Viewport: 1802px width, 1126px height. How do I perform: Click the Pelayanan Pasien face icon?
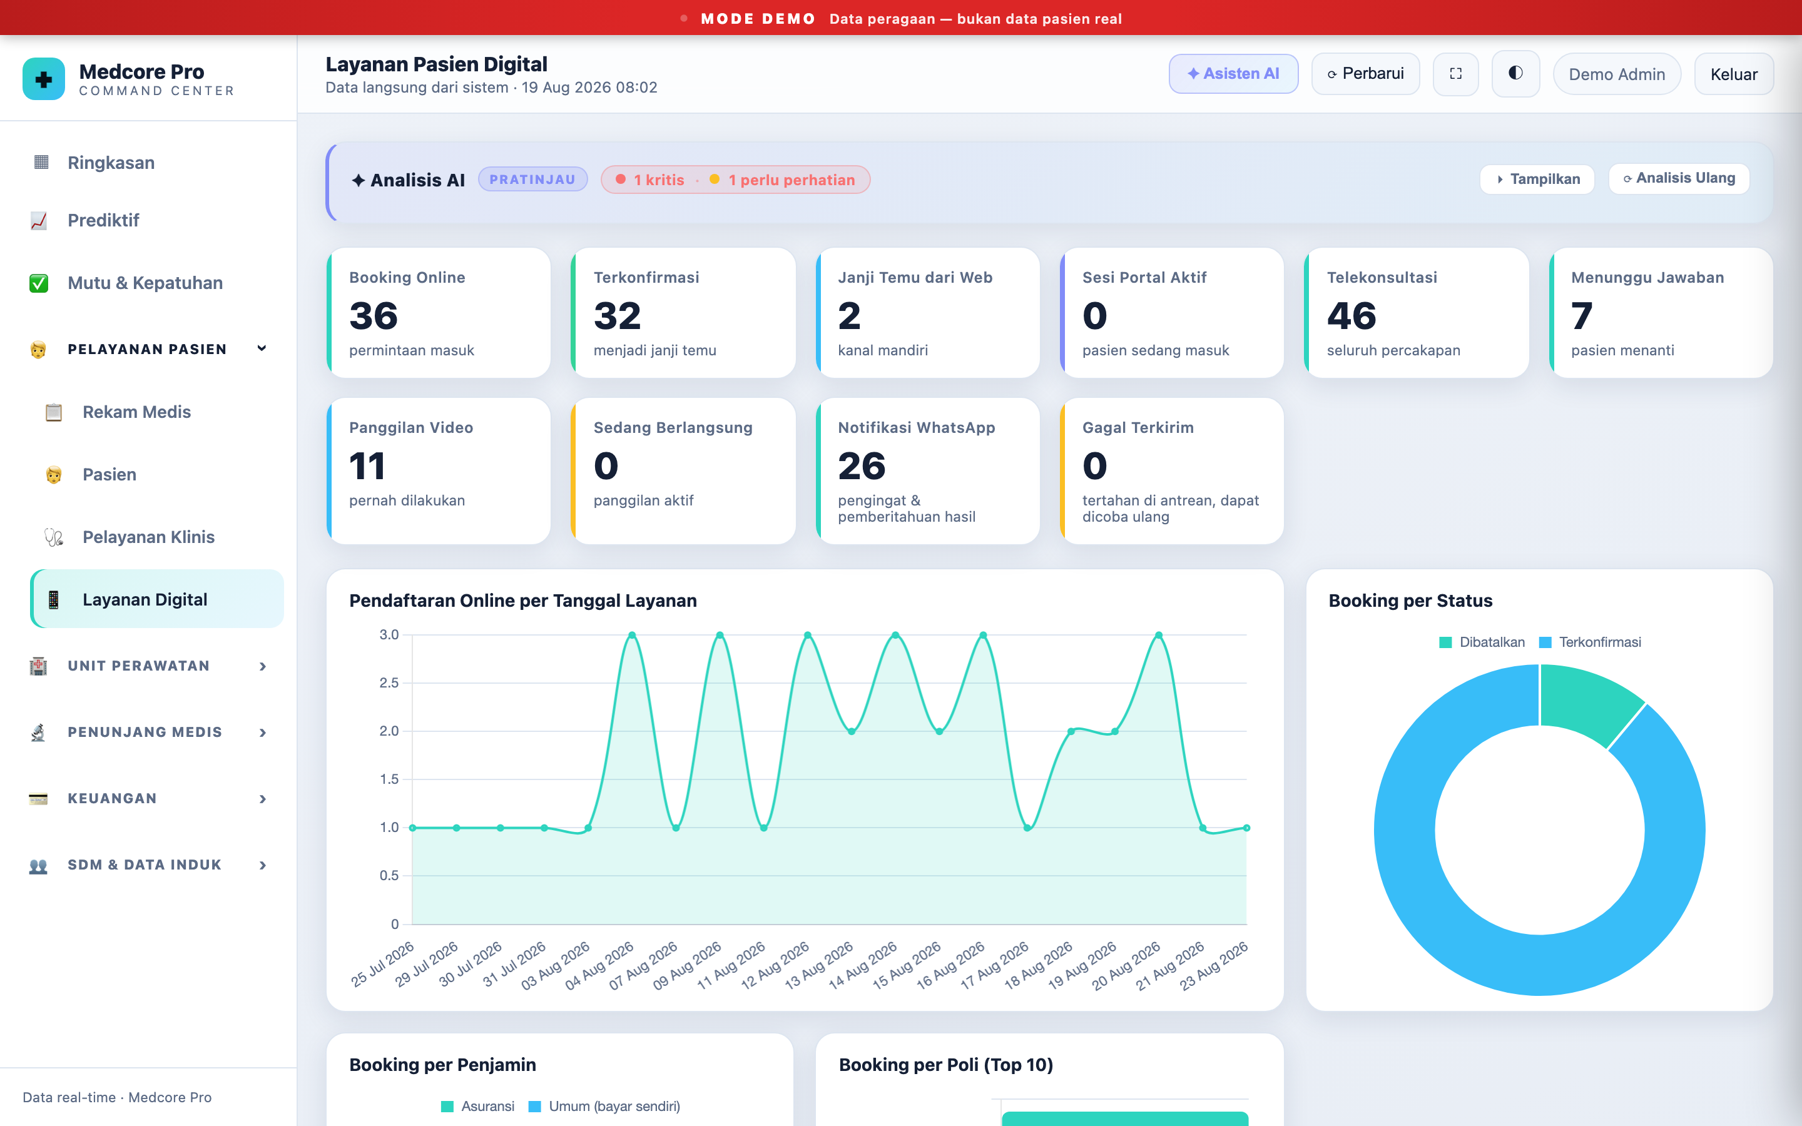(x=39, y=349)
